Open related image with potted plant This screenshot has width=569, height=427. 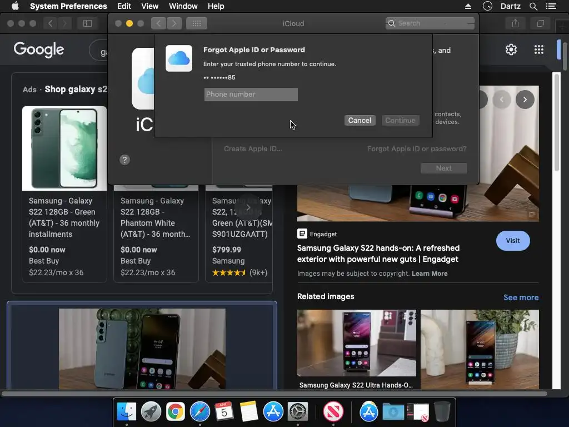point(480,349)
